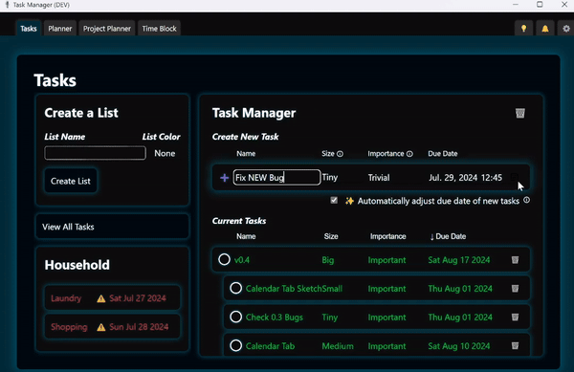The image size is (574, 372).
Task: Click 'Sat Aug 17 2024' due date
Action: click(x=459, y=260)
